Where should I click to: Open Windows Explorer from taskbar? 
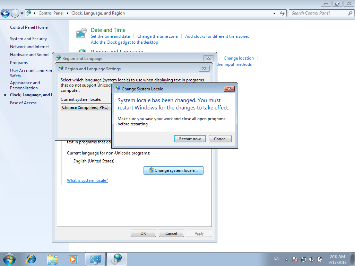[52, 259]
